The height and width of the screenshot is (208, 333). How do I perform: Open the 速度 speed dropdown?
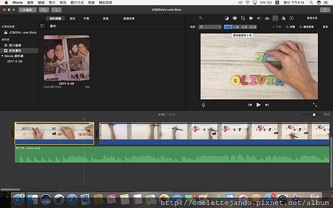[x=210, y=27]
